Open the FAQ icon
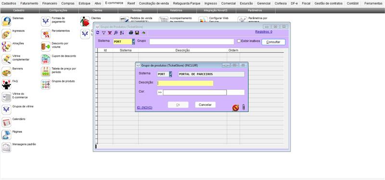The height and width of the screenshot is (180, 385). click(x=6, y=85)
